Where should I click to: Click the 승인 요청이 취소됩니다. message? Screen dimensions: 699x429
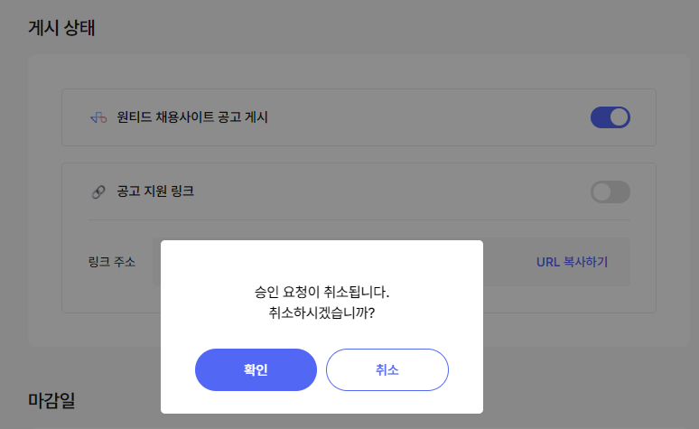(322, 292)
